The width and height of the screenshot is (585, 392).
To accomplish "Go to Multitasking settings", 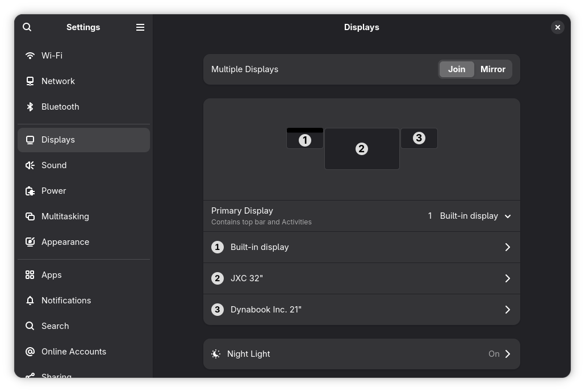I will pyautogui.click(x=65, y=216).
